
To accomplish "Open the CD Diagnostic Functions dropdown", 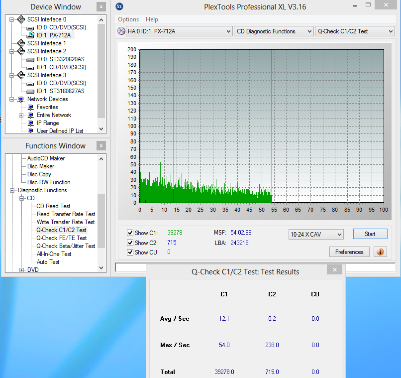I will click(274, 31).
